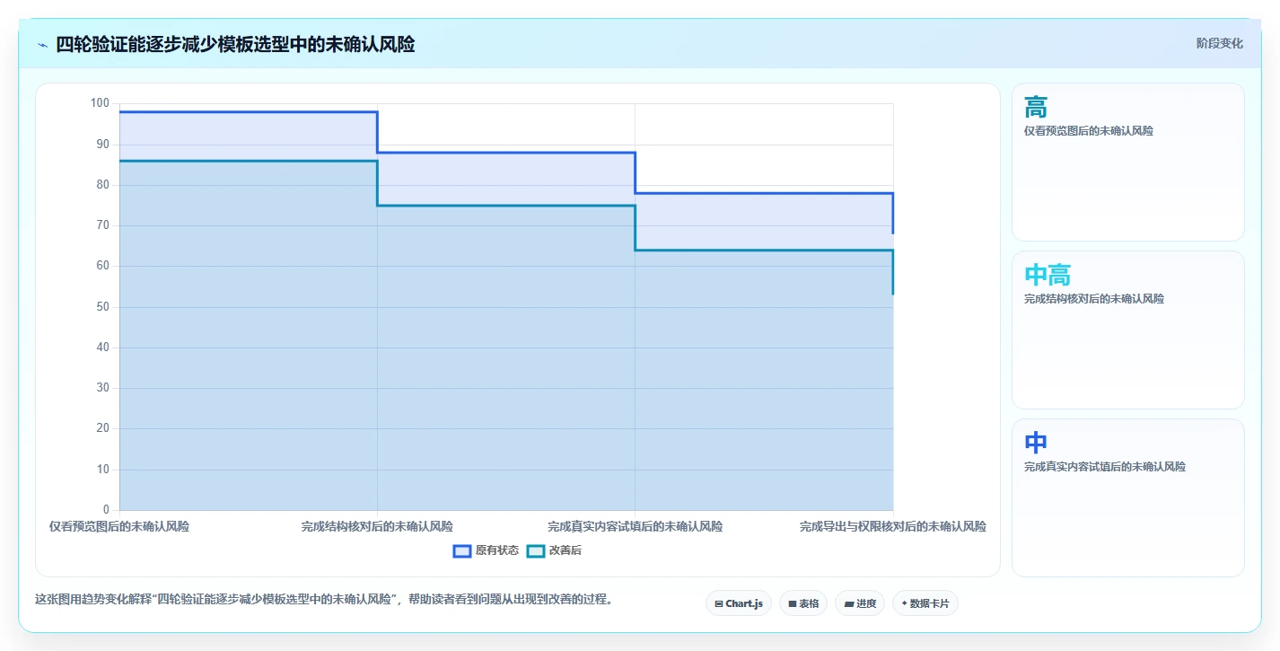Click x-axis label 完成真实内容试填后的未确认风险
1280x651 pixels.
coord(635,526)
